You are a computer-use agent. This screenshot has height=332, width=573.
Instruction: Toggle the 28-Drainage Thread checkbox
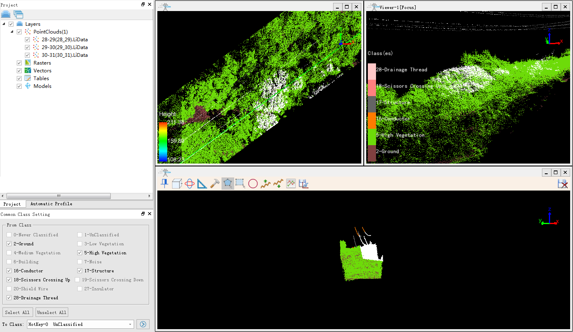pyautogui.click(x=9, y=298)
